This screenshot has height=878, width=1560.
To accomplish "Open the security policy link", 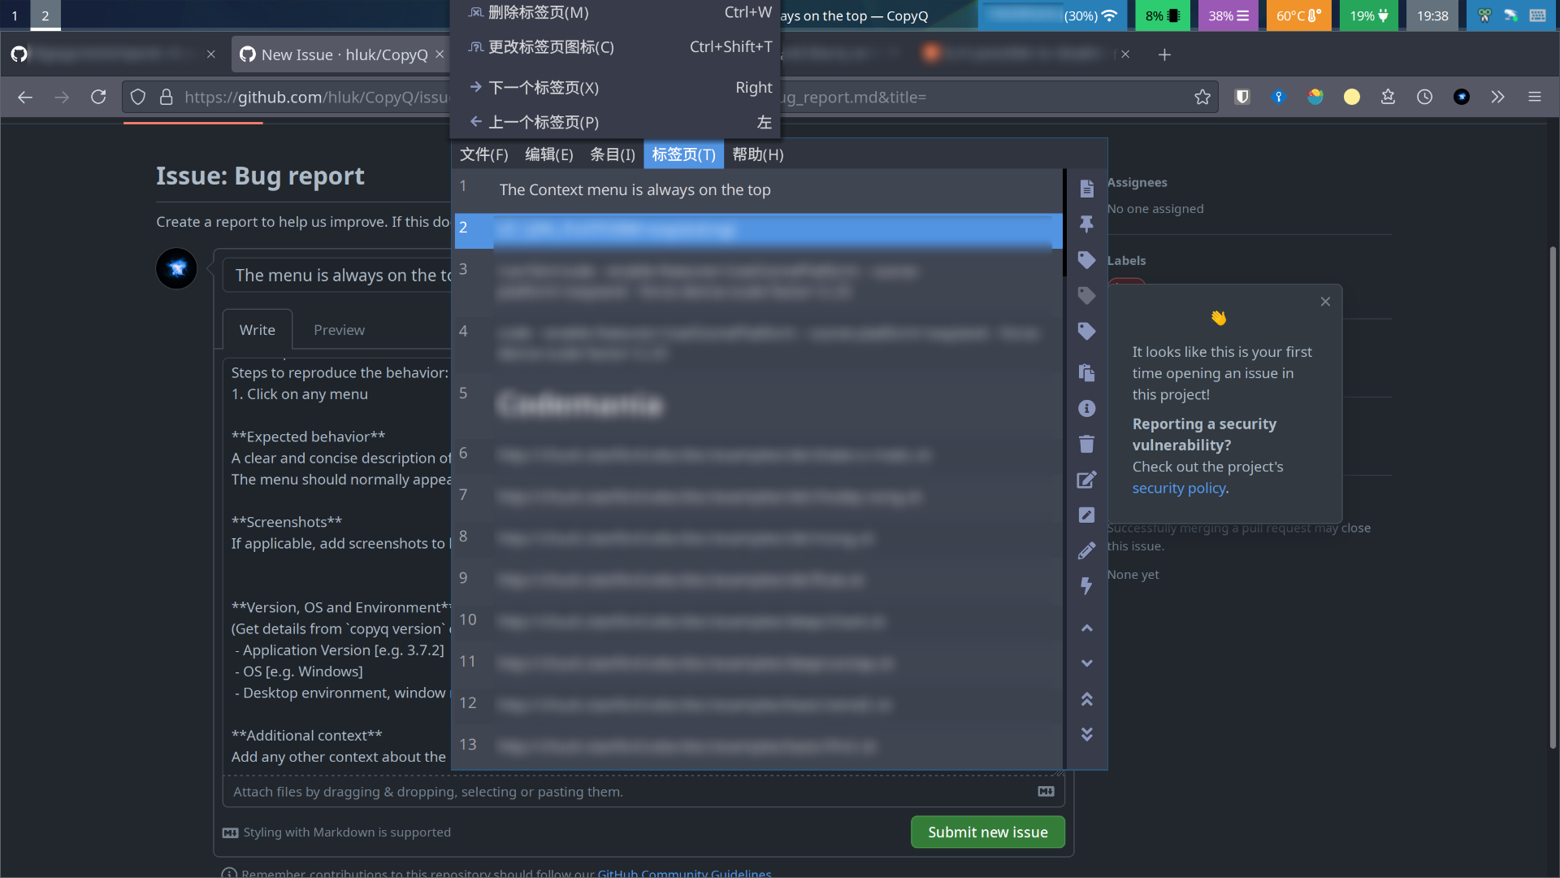I will click(x=1178, y=488).
